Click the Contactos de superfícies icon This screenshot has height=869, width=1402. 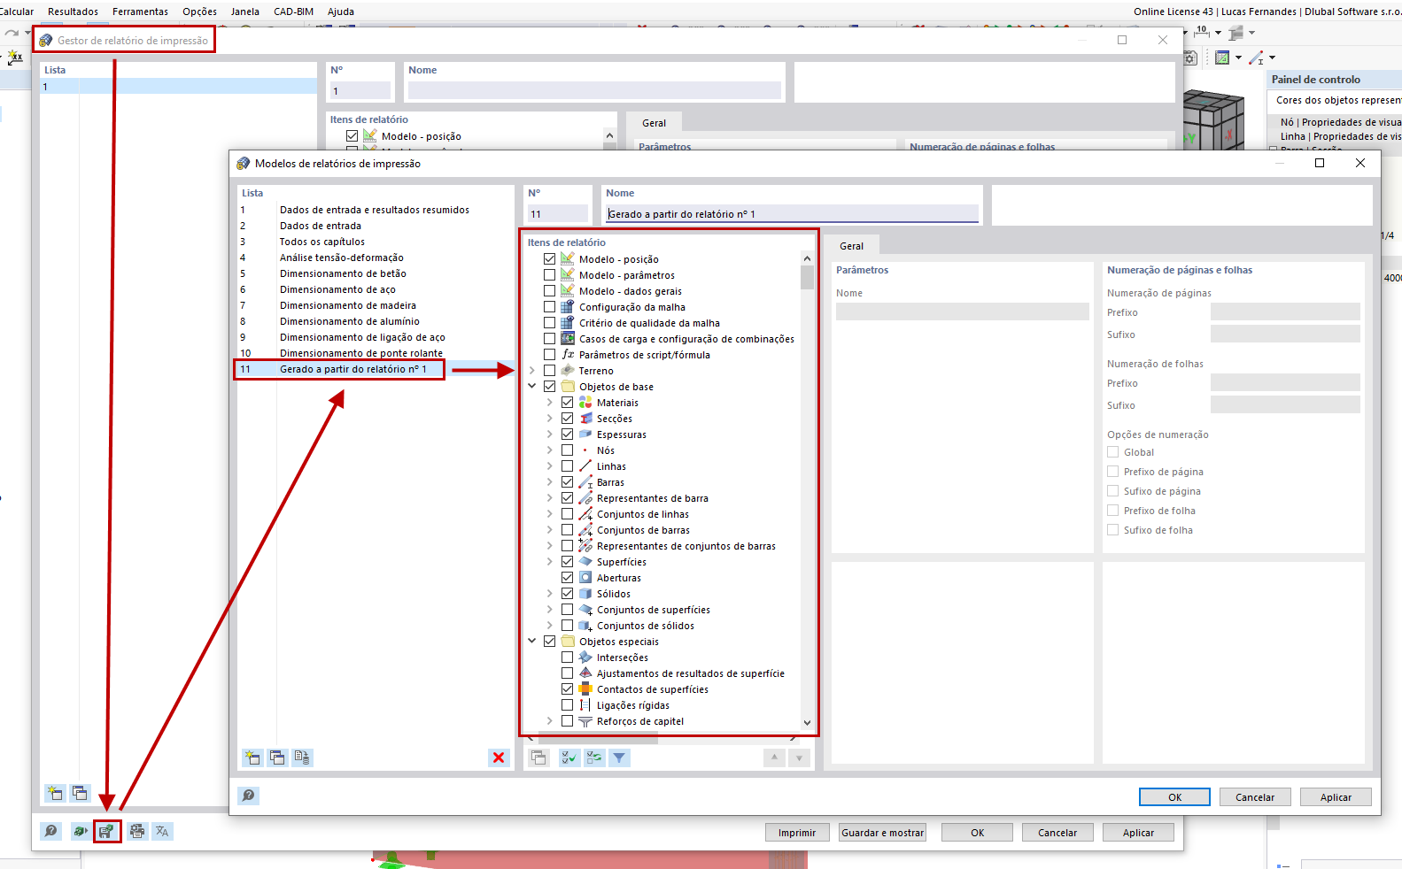(585, 689)
